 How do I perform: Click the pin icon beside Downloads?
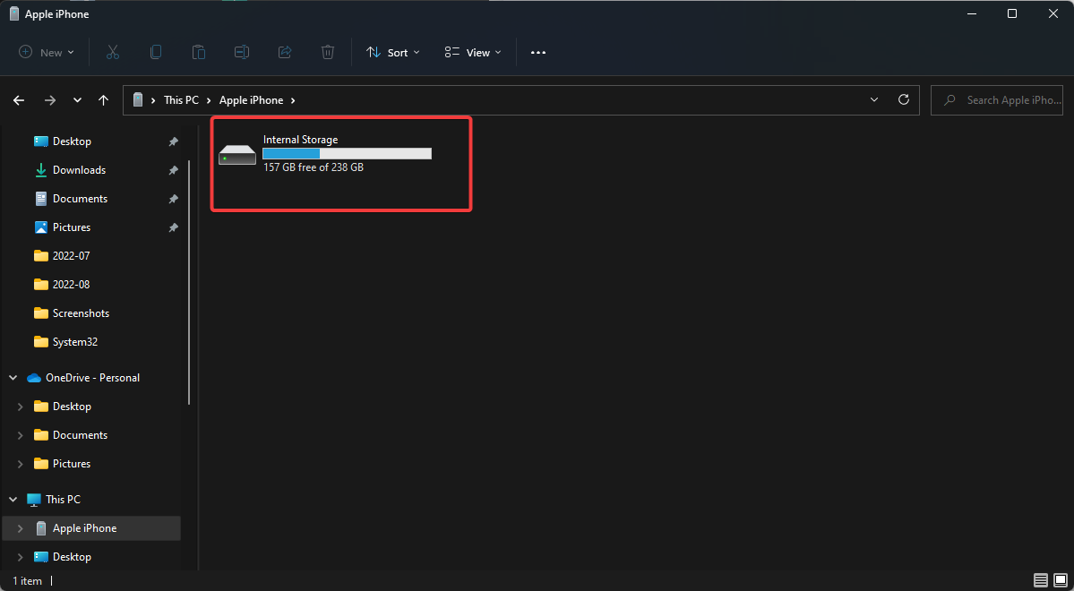coord(173,170)
